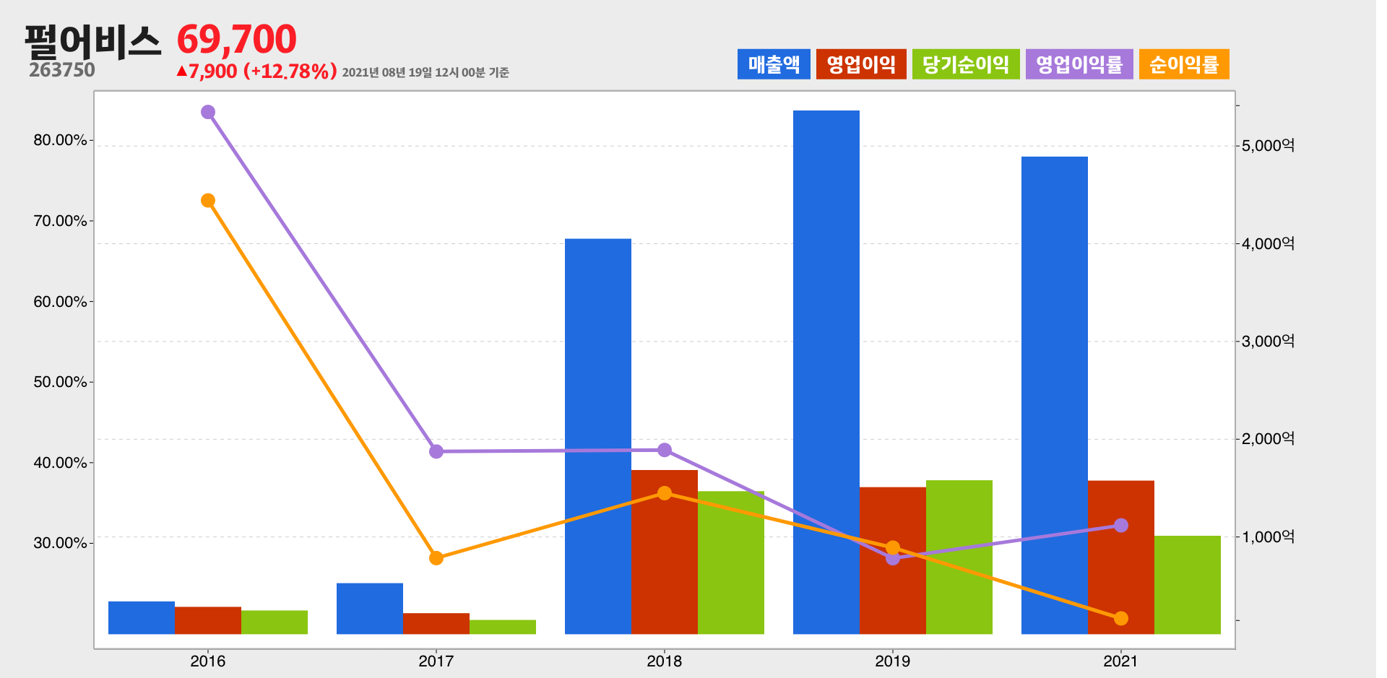
Task: Click the 2021 red 영업이익 bar
Action: pyautogui.click(x=1121, y=557)
